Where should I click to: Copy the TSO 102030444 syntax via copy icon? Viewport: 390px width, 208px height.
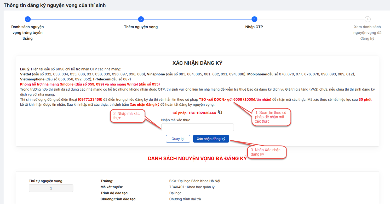point(220,112)
